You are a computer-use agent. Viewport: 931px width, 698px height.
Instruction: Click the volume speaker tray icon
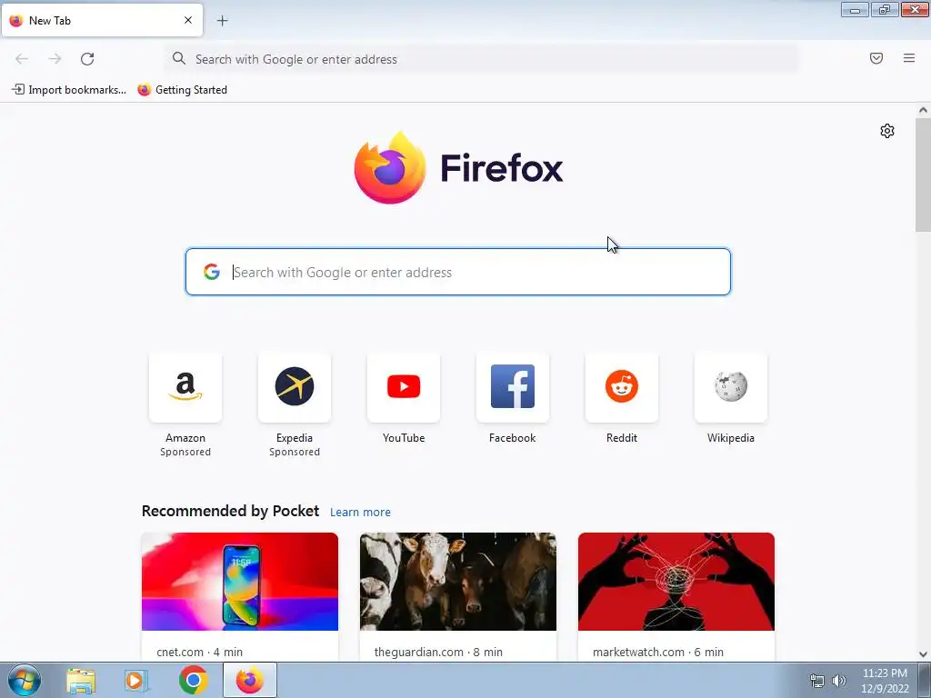pyautogui.click(x=838, y=681)
